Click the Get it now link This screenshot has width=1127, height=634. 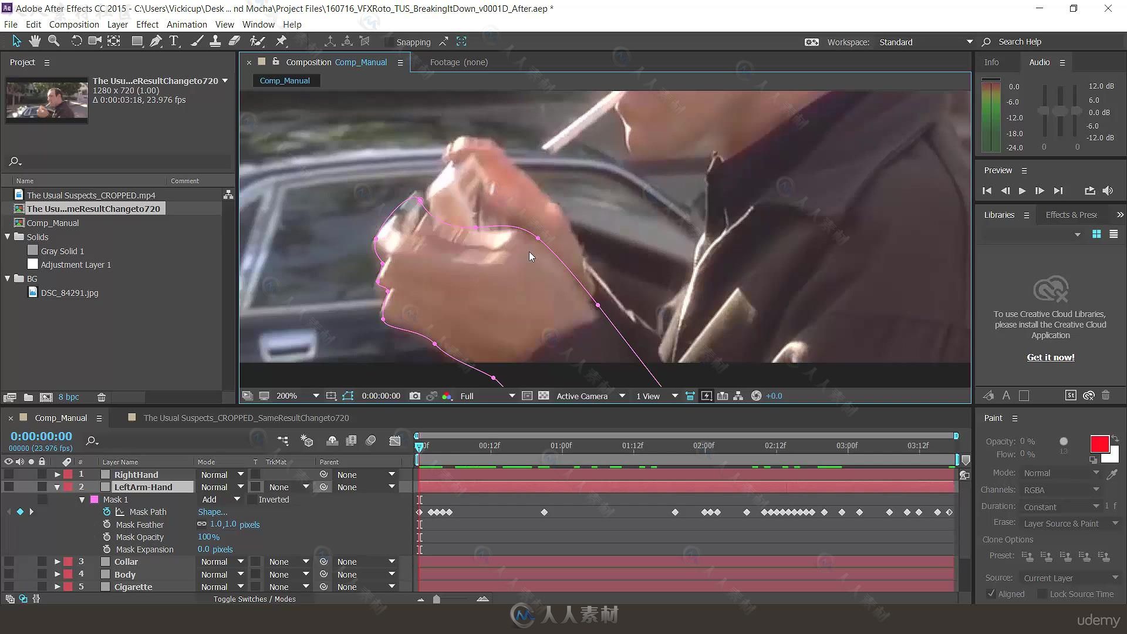pyautogui.click(x=1051, y=357)
